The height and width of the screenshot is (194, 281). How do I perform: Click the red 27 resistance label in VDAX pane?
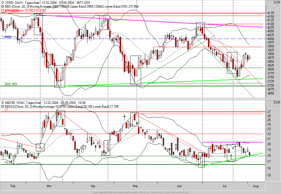(6, 110)
